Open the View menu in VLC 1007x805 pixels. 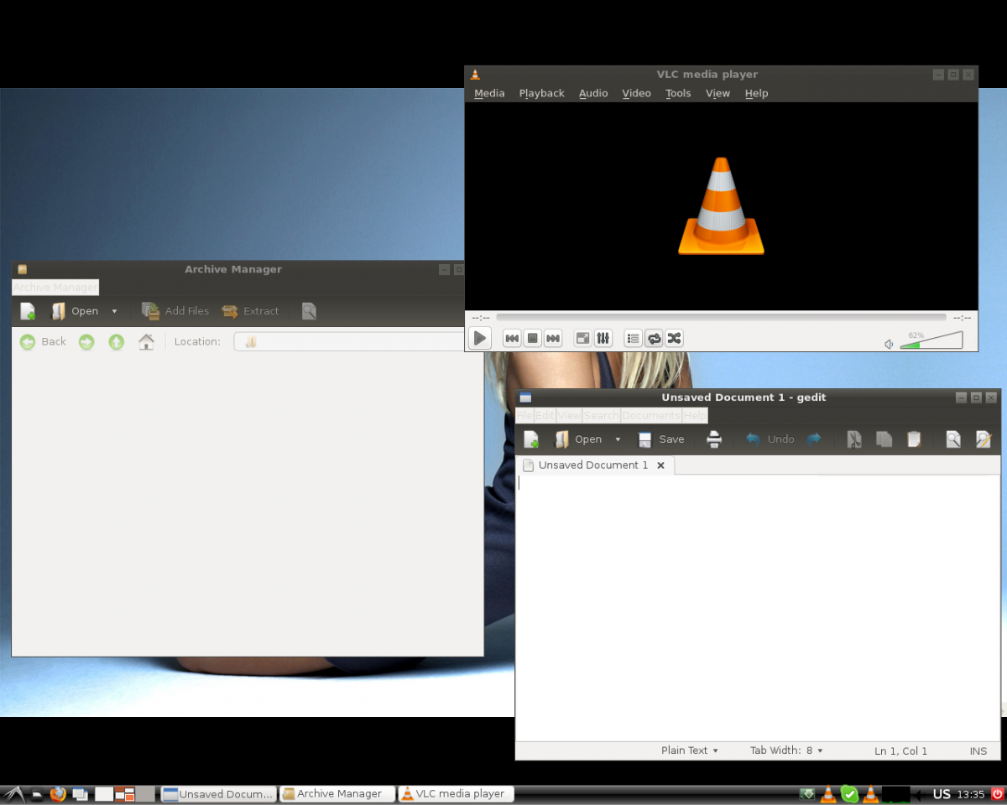point(717,93)
